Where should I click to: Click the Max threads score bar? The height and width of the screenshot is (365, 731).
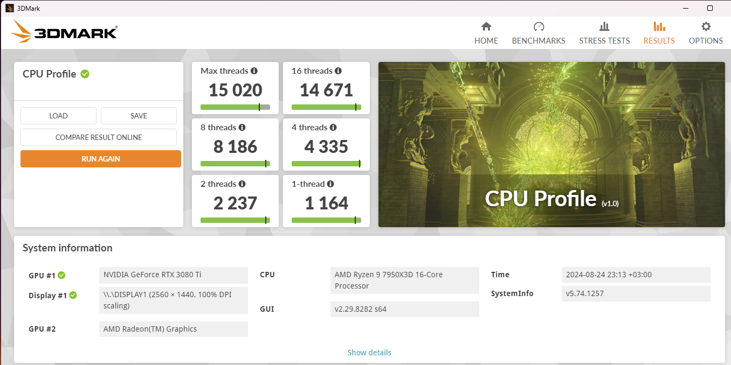[x=235, y=107]
